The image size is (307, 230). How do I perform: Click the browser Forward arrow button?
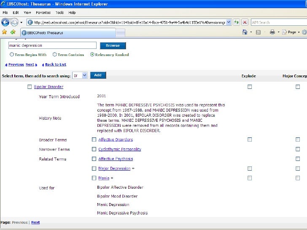pos(14,22)
